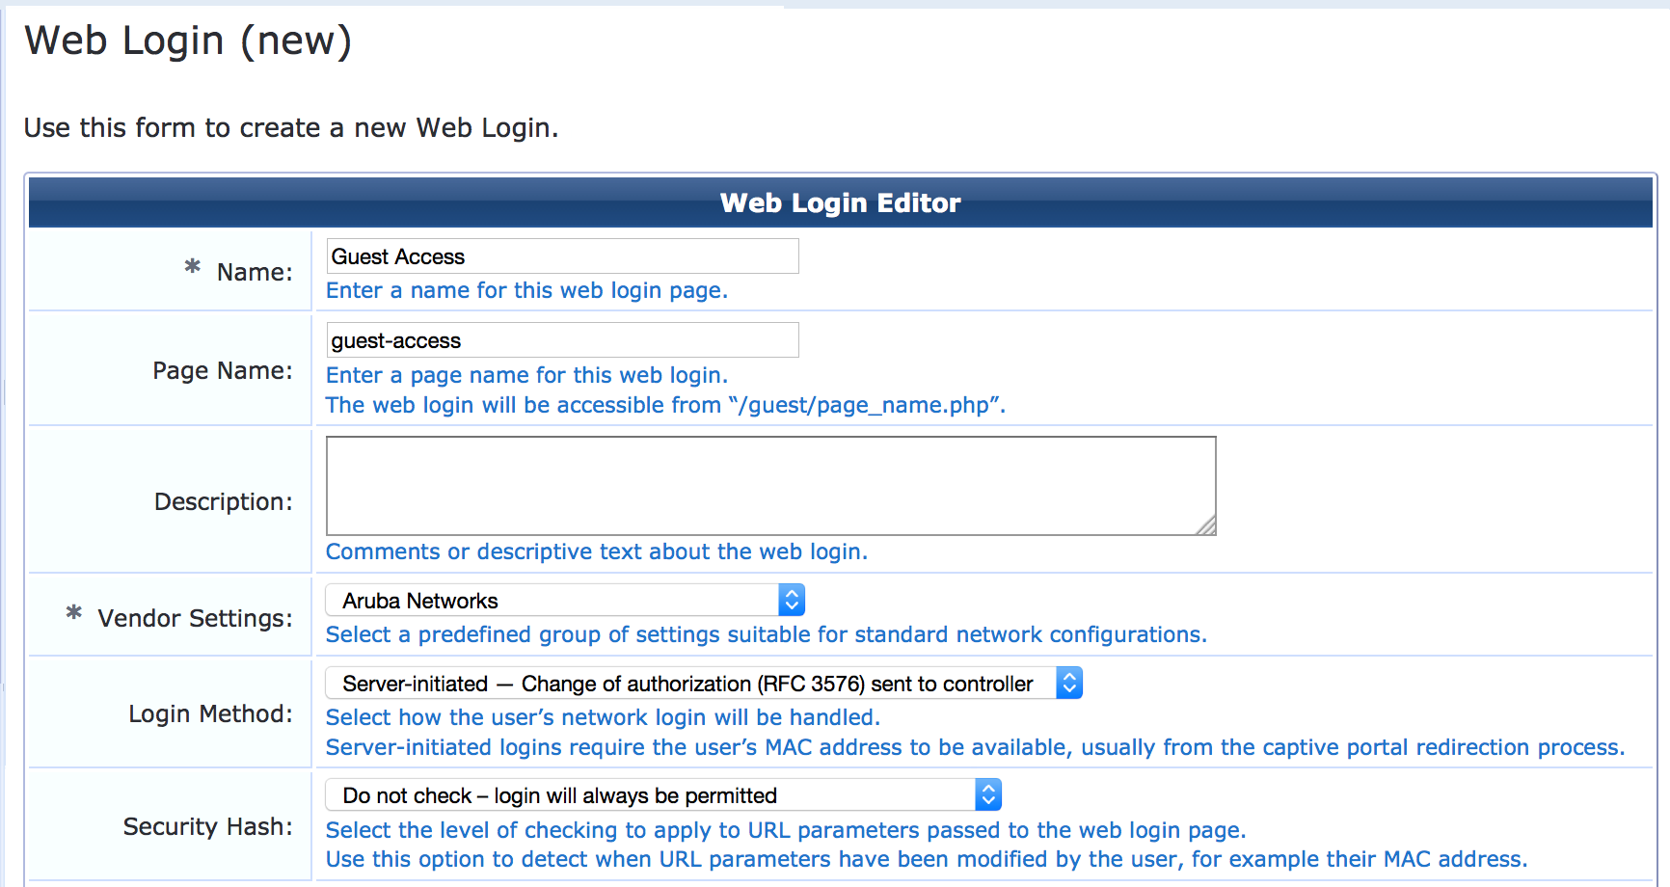Click hint 'Select how the user's network login will be handled.'

click(x=603, y=717)
